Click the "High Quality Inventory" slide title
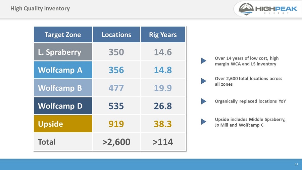 pos(40,8)
